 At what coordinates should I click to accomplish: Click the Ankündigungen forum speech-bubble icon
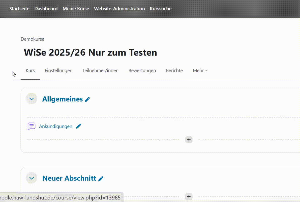click(32, 126)
